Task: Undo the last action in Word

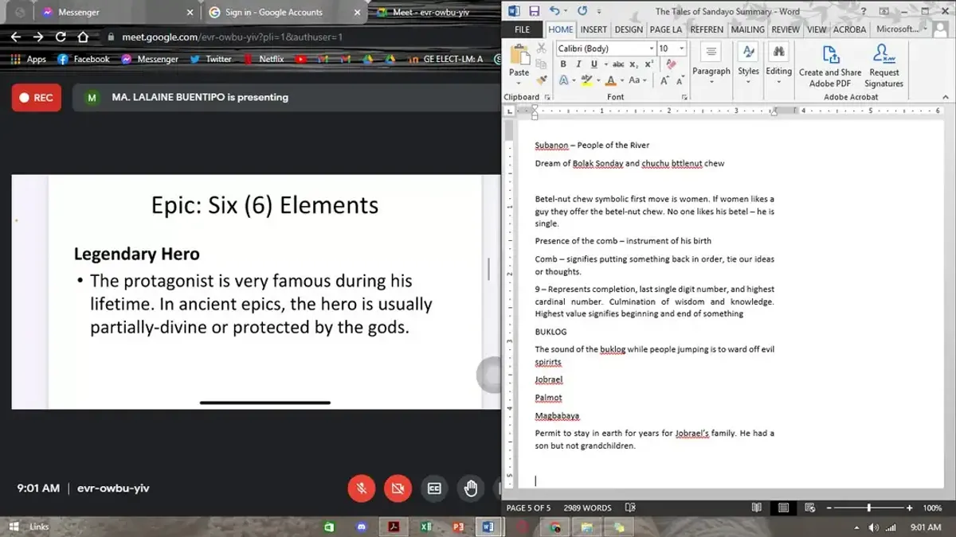Action: coord(554,11)
